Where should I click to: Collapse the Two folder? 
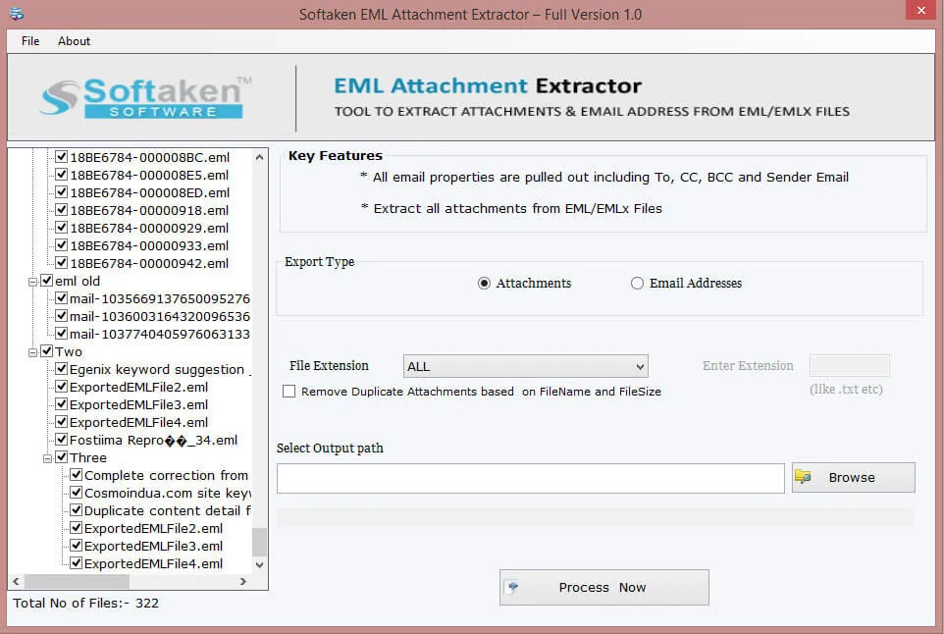click(32, 352)
